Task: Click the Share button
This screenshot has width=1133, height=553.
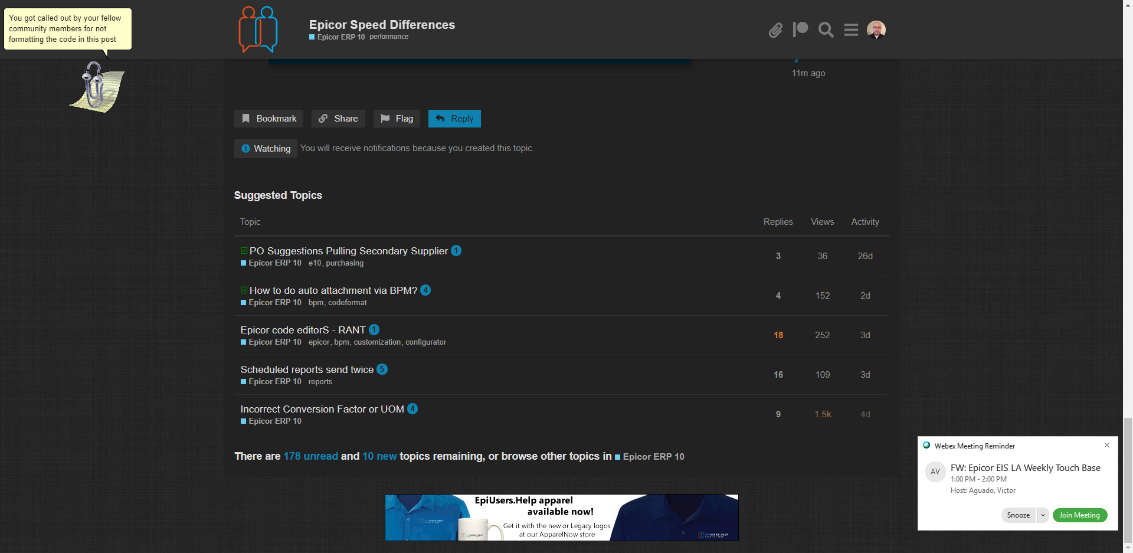Action: 338,119
